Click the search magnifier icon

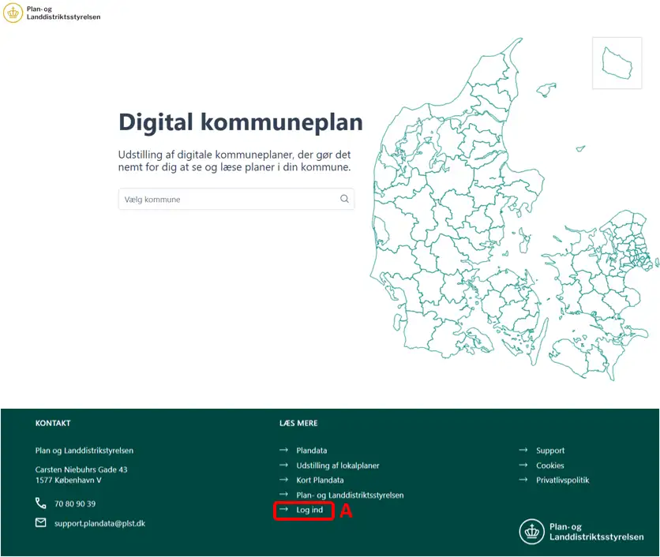(x=344, y=200)
